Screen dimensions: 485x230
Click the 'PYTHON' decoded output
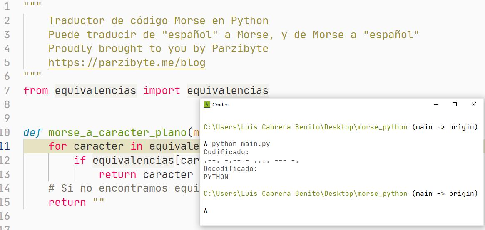(216, 177)
